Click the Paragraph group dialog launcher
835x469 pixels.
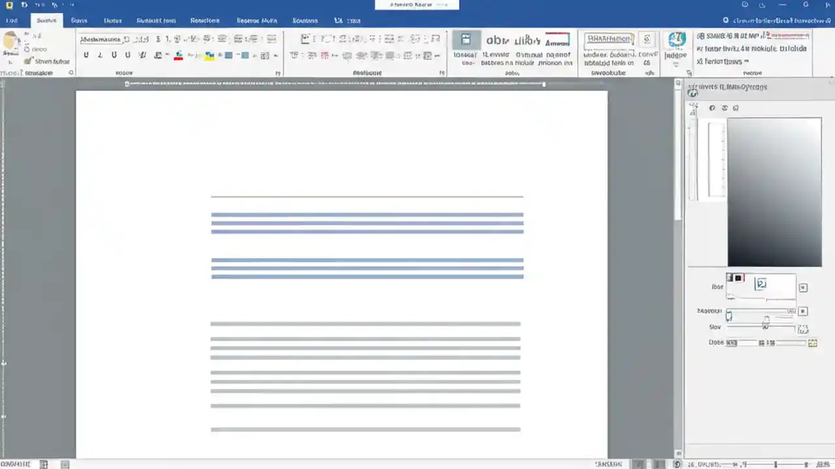(442, 73)
